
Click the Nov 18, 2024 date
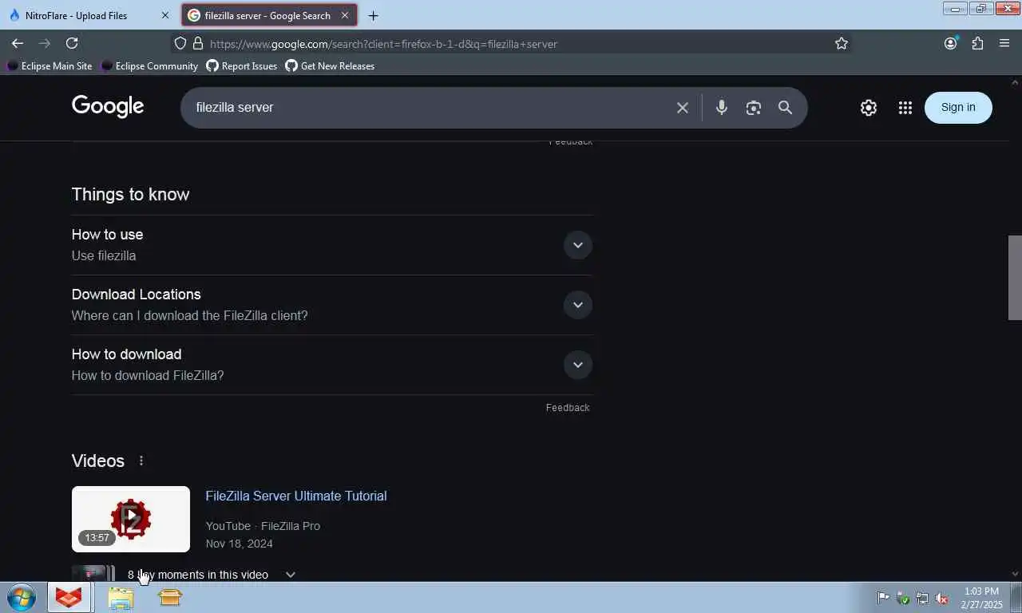click(239, 544)
